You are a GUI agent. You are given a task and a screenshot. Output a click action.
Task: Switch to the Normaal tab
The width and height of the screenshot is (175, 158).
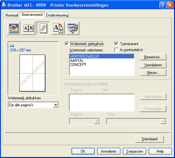coord(12,15)
